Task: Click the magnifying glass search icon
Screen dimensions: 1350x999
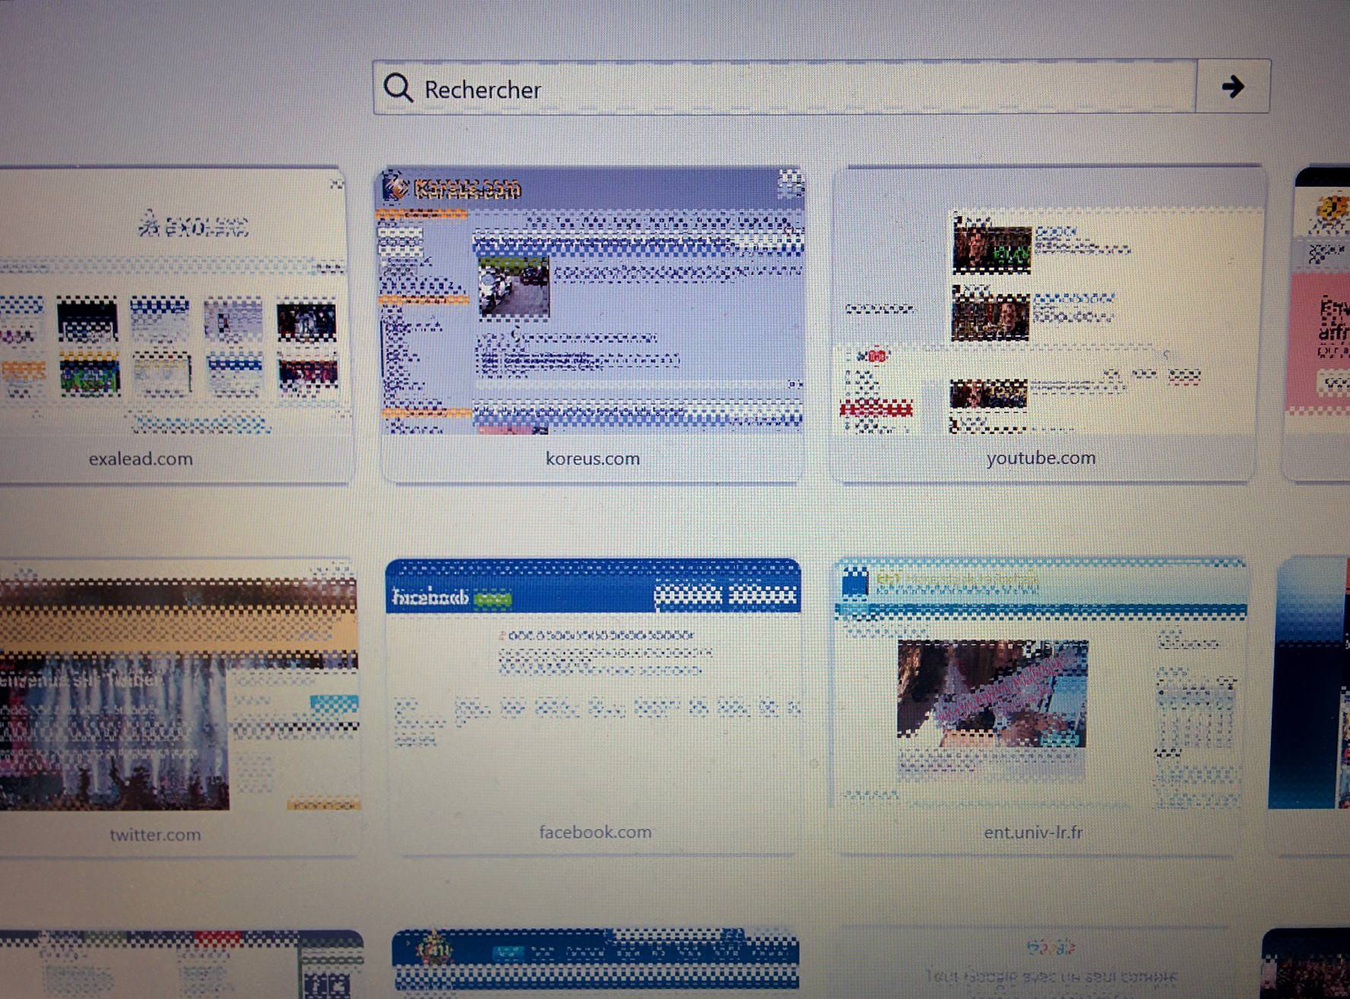Action: click(x=398, y=88)
